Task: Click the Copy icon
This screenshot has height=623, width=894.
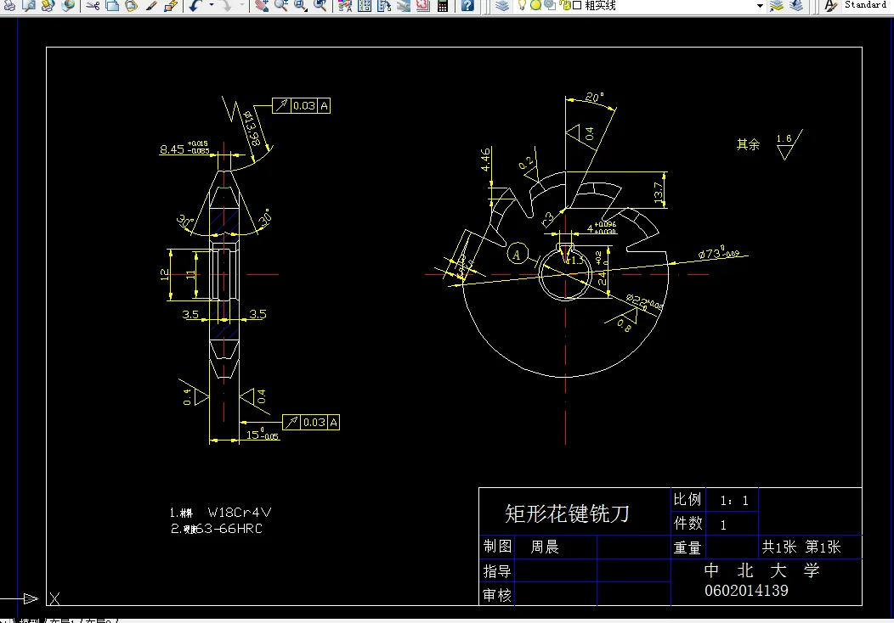Action: coord(112,6)
